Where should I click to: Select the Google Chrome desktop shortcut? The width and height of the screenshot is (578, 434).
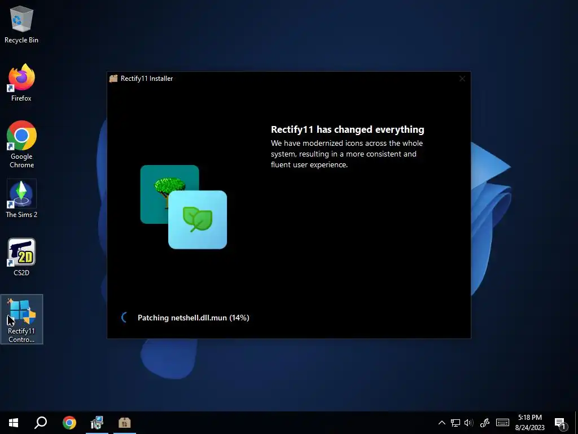click(21, 145)
